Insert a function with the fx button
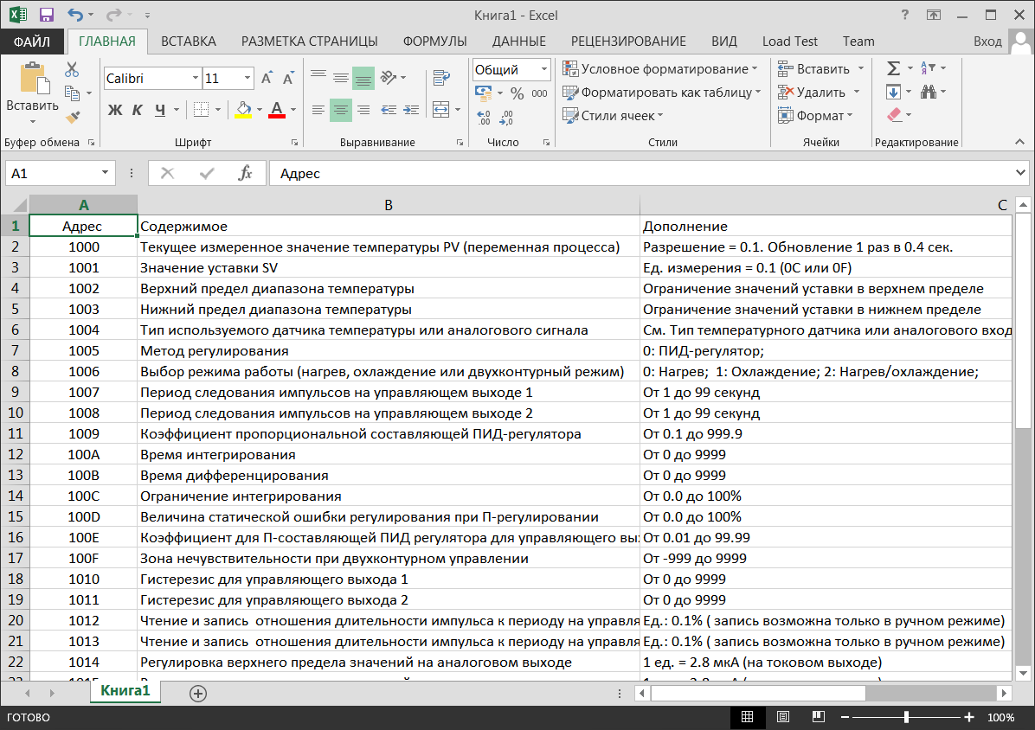 [x=245, y=173]
